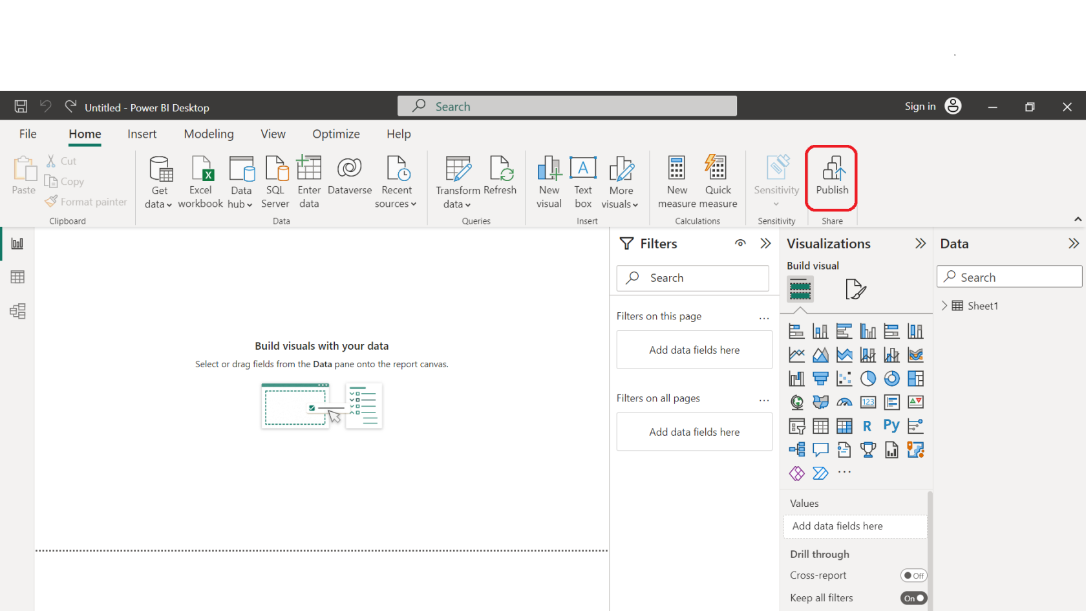Open the File menu

pyautogui.click(x=28, y=134)
